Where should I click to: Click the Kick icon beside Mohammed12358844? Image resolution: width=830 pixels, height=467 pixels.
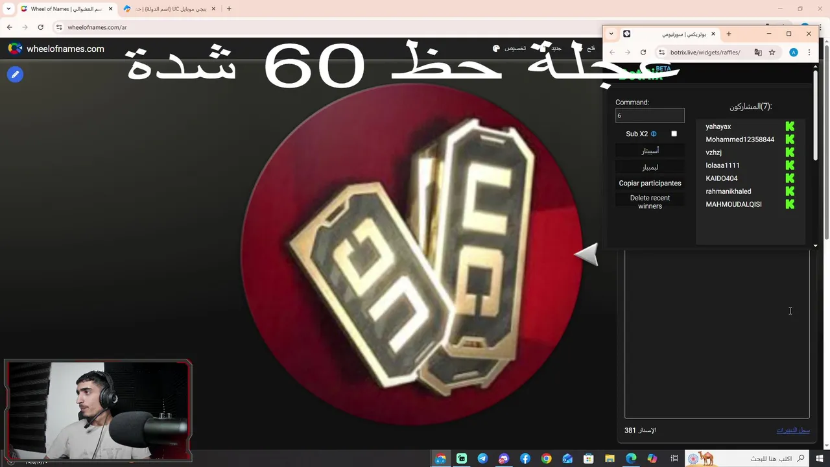(x=790, y=139)
